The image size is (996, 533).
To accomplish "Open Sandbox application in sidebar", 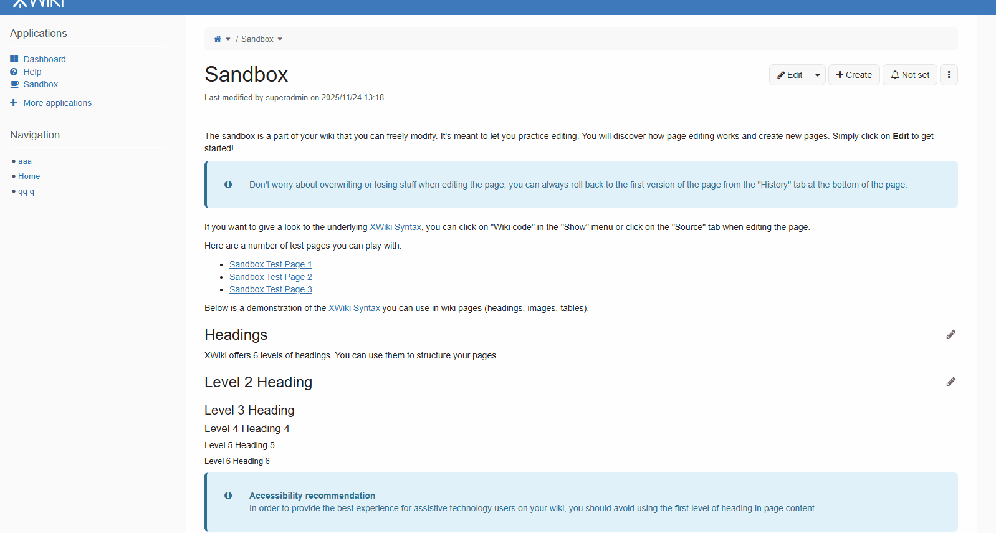I will 41,84.
